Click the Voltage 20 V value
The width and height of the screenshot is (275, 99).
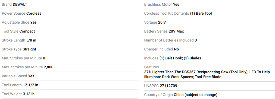click(162, 23)
